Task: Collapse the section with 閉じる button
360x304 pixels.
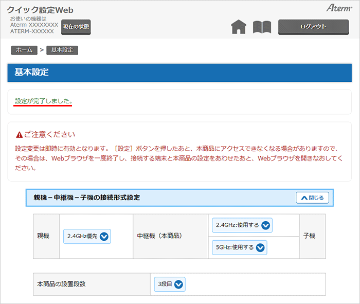Action: [x=312, y=198]
